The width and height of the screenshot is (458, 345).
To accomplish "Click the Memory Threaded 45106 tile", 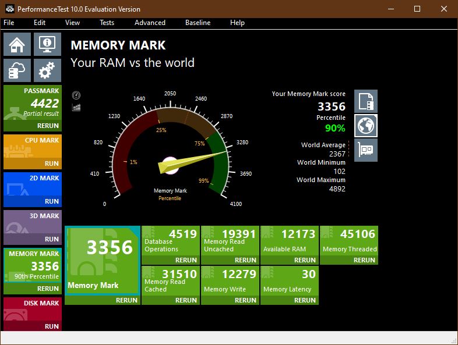I will (x=349, y=241).
